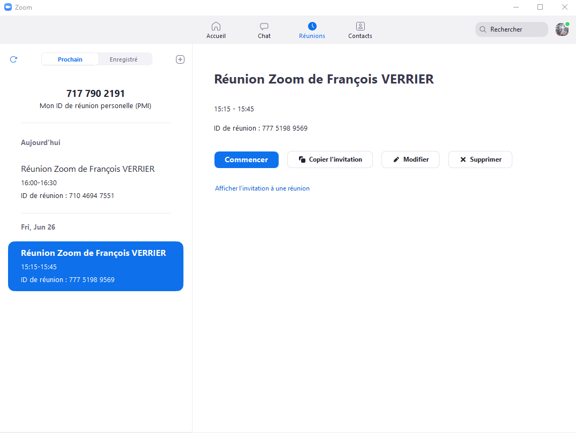Screen dimensions: 576x433
Task: Click the Fri, Jun 26 section header
Action: click(38, 227)
